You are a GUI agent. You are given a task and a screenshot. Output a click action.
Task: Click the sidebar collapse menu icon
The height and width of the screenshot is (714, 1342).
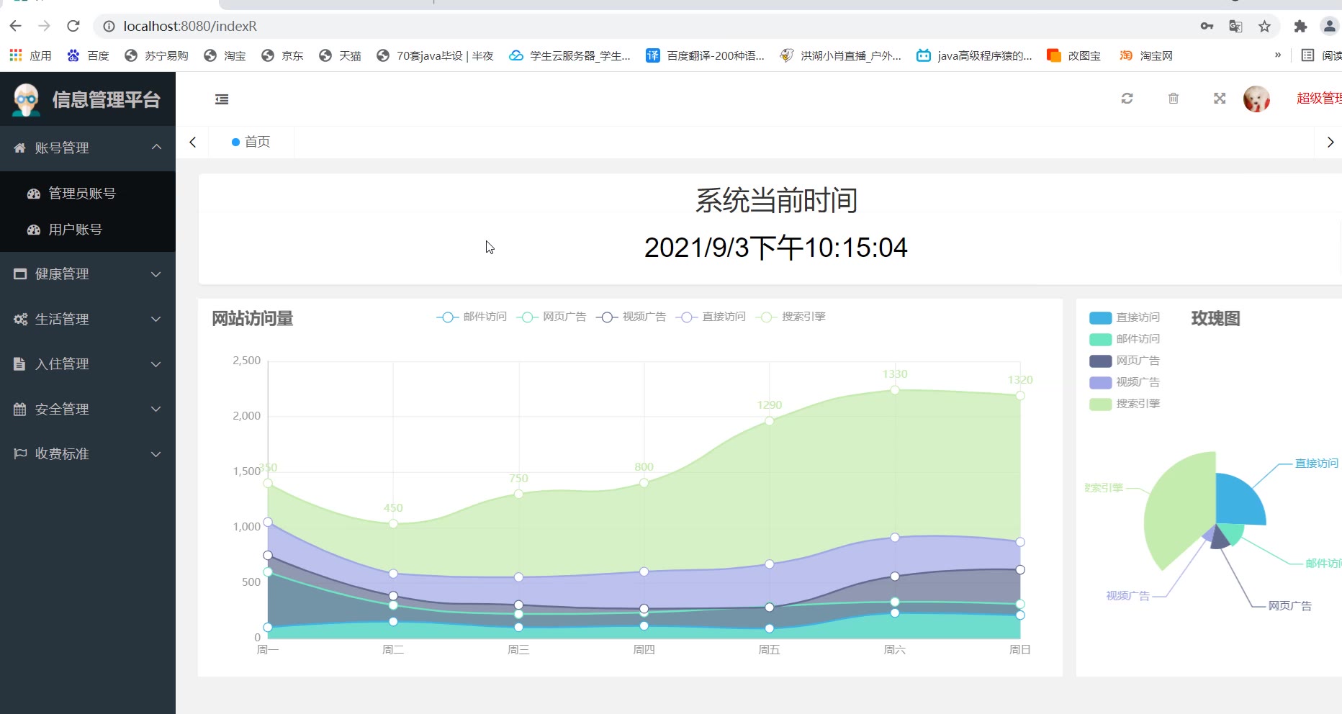[x=222, y=99]
